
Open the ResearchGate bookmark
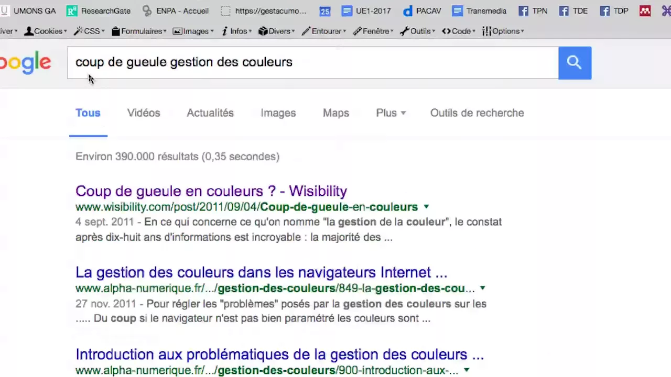[99, 10]
